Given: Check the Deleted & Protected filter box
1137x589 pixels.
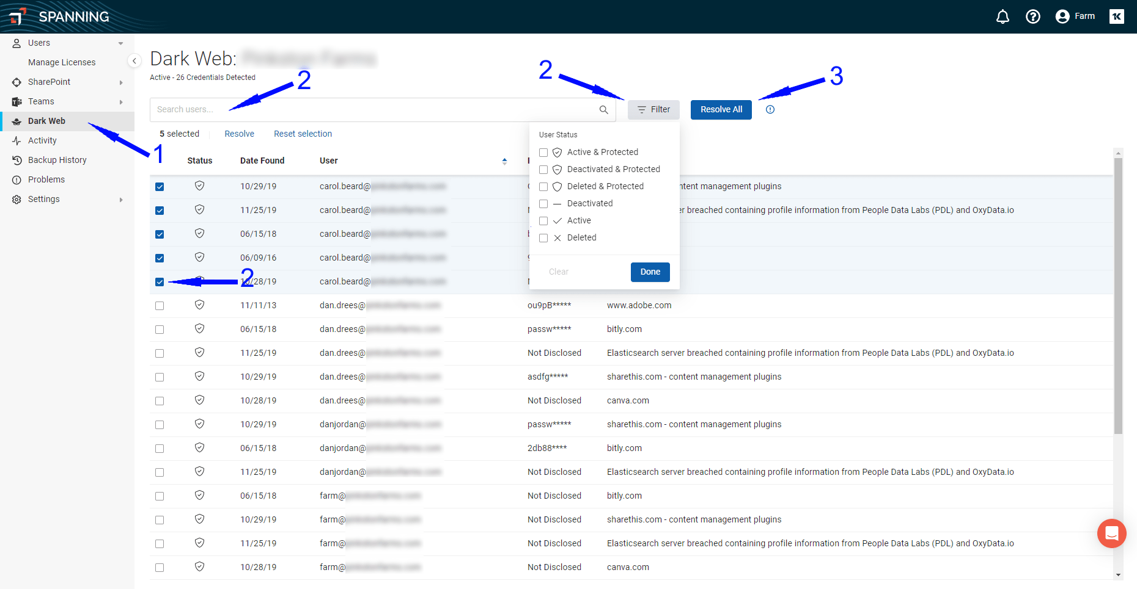Looking at the screenshot, I should [543, 187].
